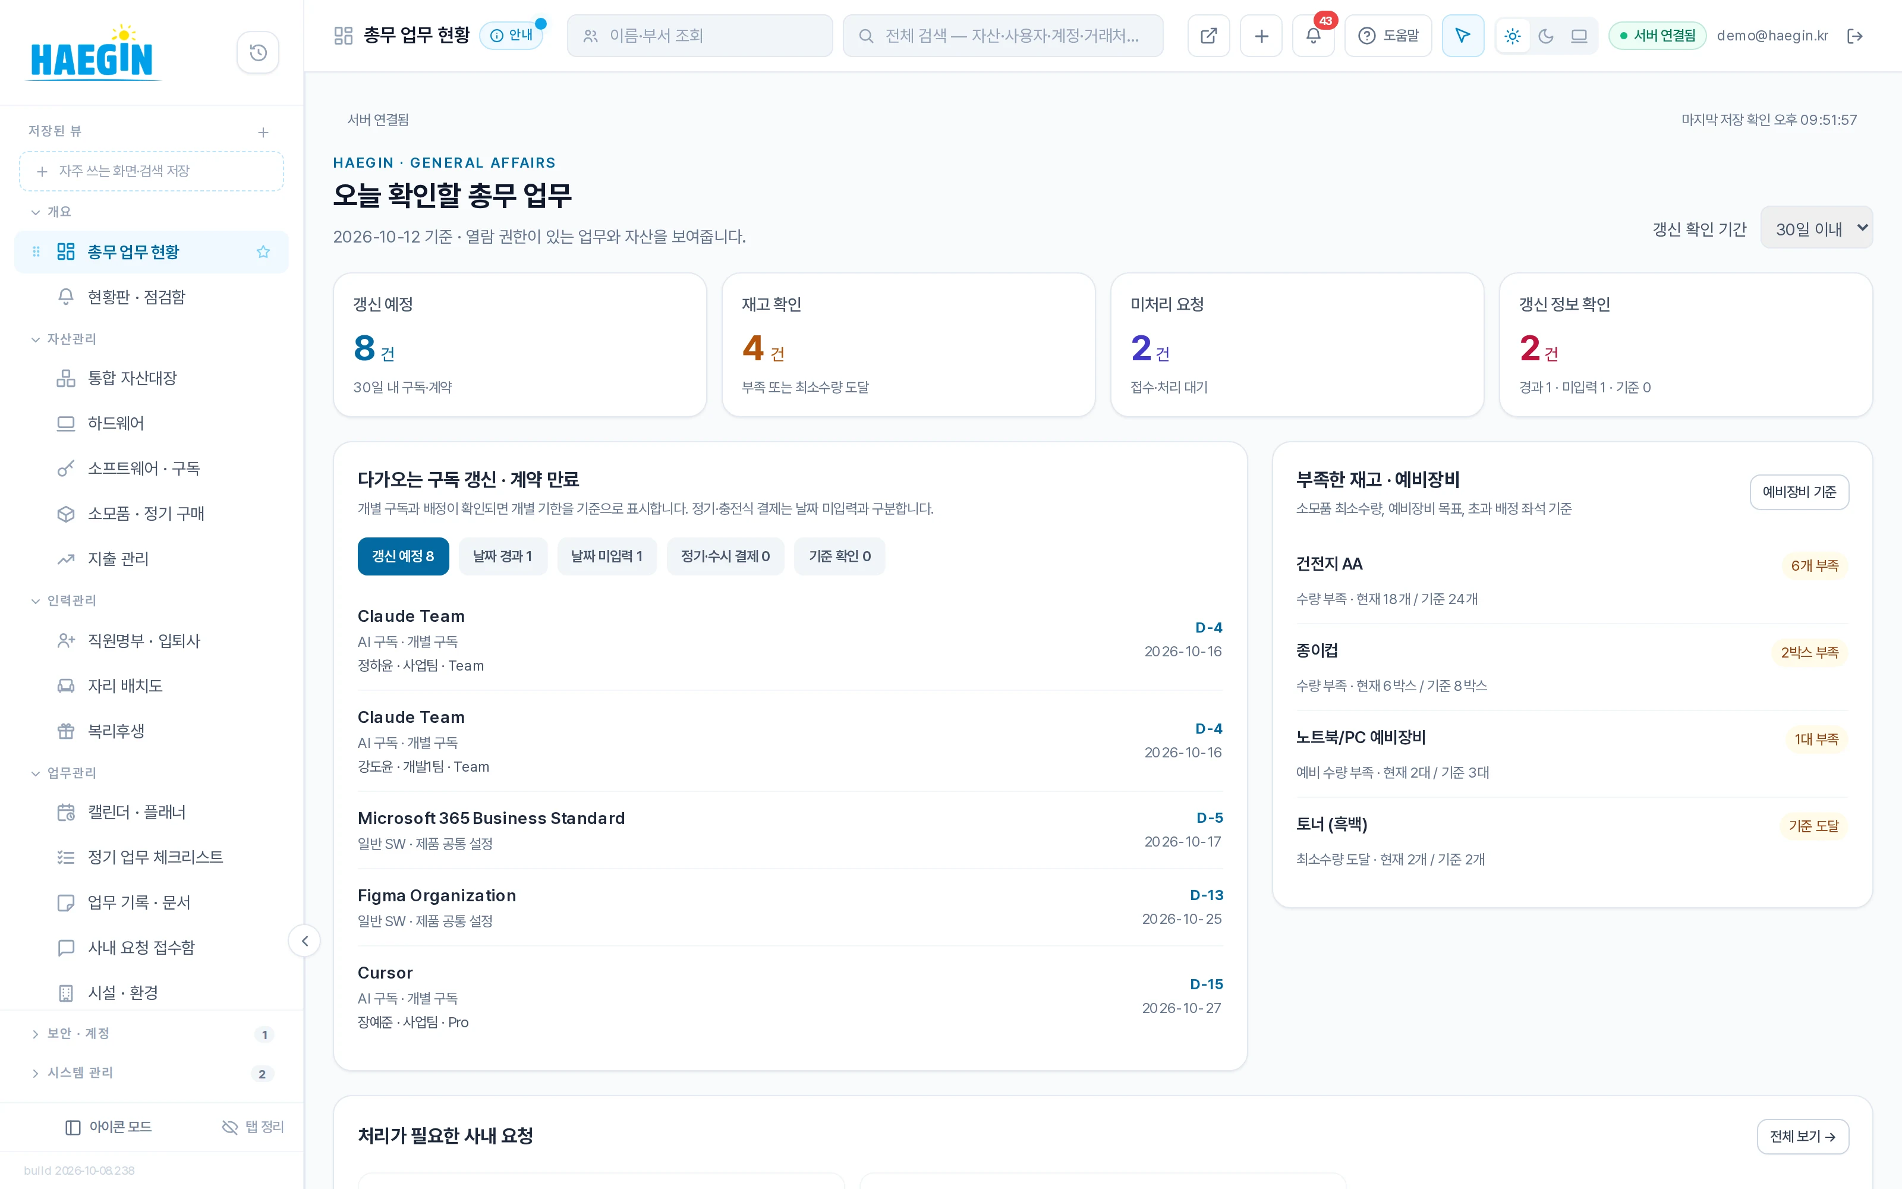Screen dimensions: 1902x1189
Task: Open the recent history clock icon
Action: 258,53
